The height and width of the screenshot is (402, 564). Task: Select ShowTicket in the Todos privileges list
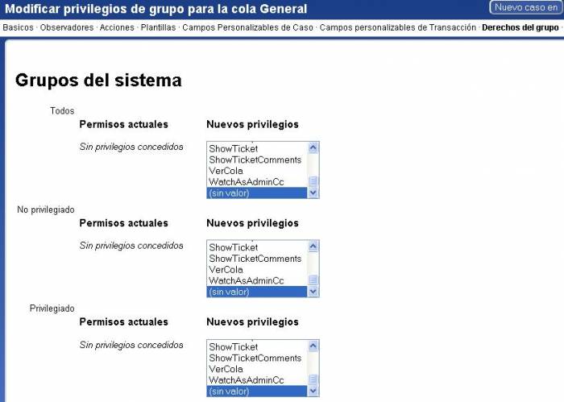(234, 149)
